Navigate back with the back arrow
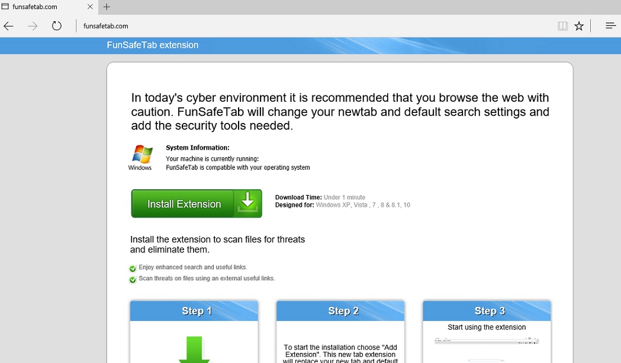This screenshot has height=363, width=621. pyautogui.click(x=8, y=26)
